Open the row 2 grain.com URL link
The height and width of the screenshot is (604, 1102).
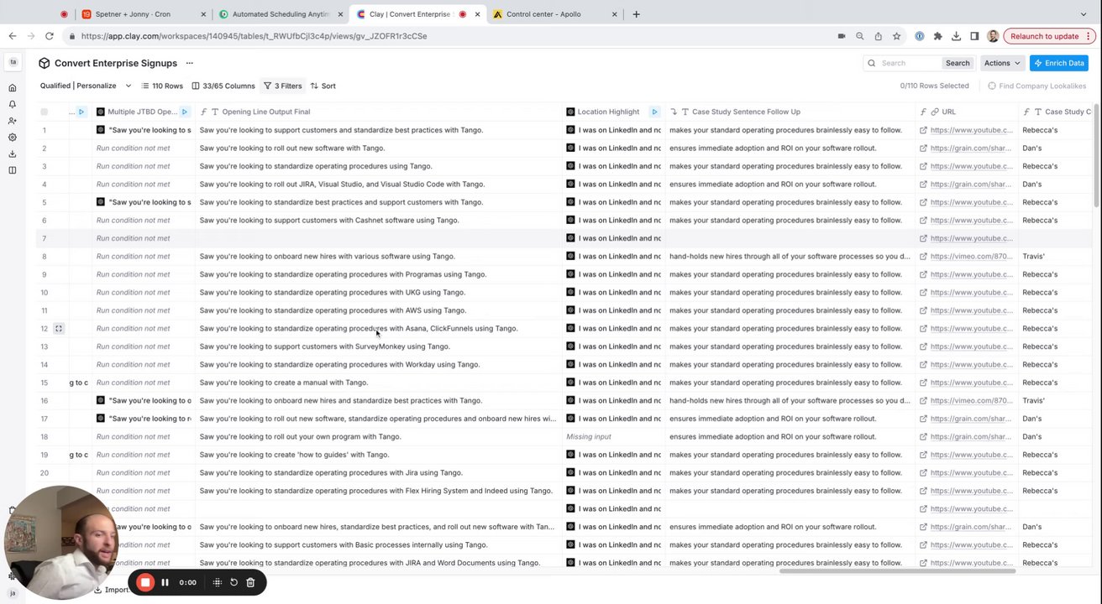pos(971,148)
